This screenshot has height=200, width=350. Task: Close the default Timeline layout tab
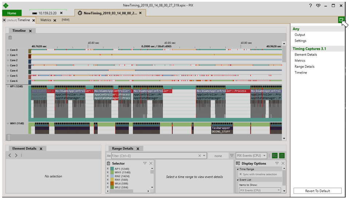tap(33, 20)
